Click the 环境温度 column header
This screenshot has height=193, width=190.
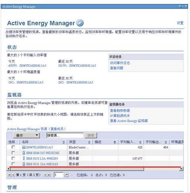(x=177, y=142)
